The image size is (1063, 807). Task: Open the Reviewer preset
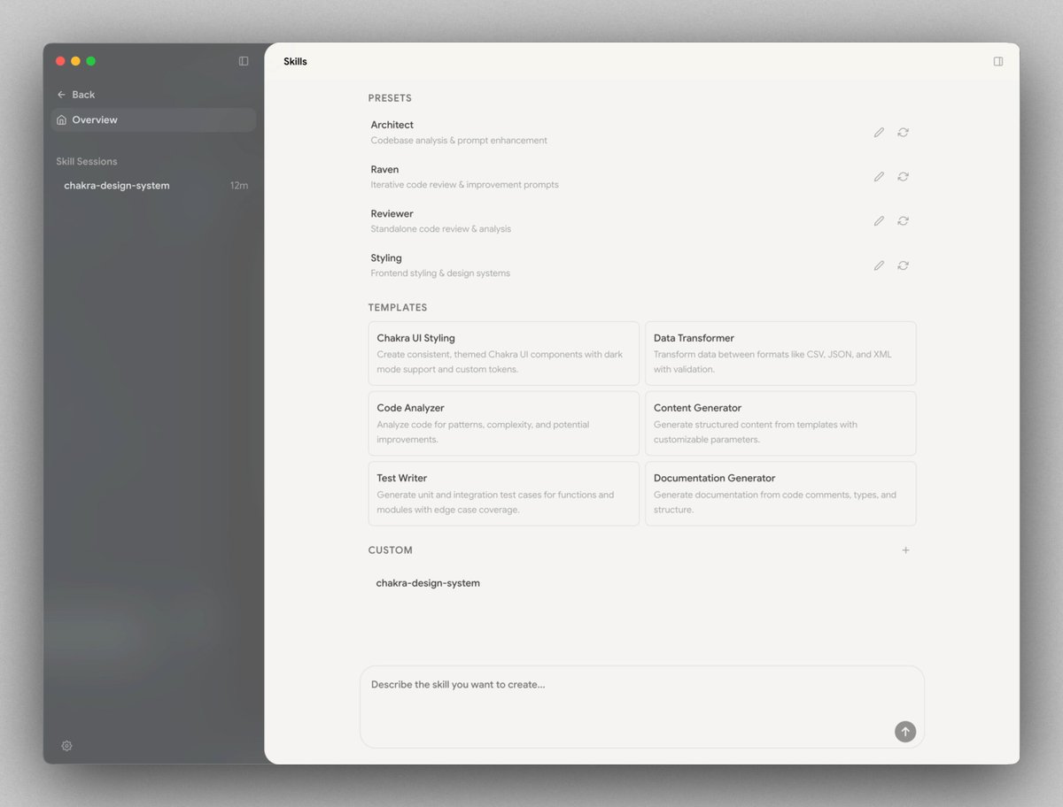[640, 221]
